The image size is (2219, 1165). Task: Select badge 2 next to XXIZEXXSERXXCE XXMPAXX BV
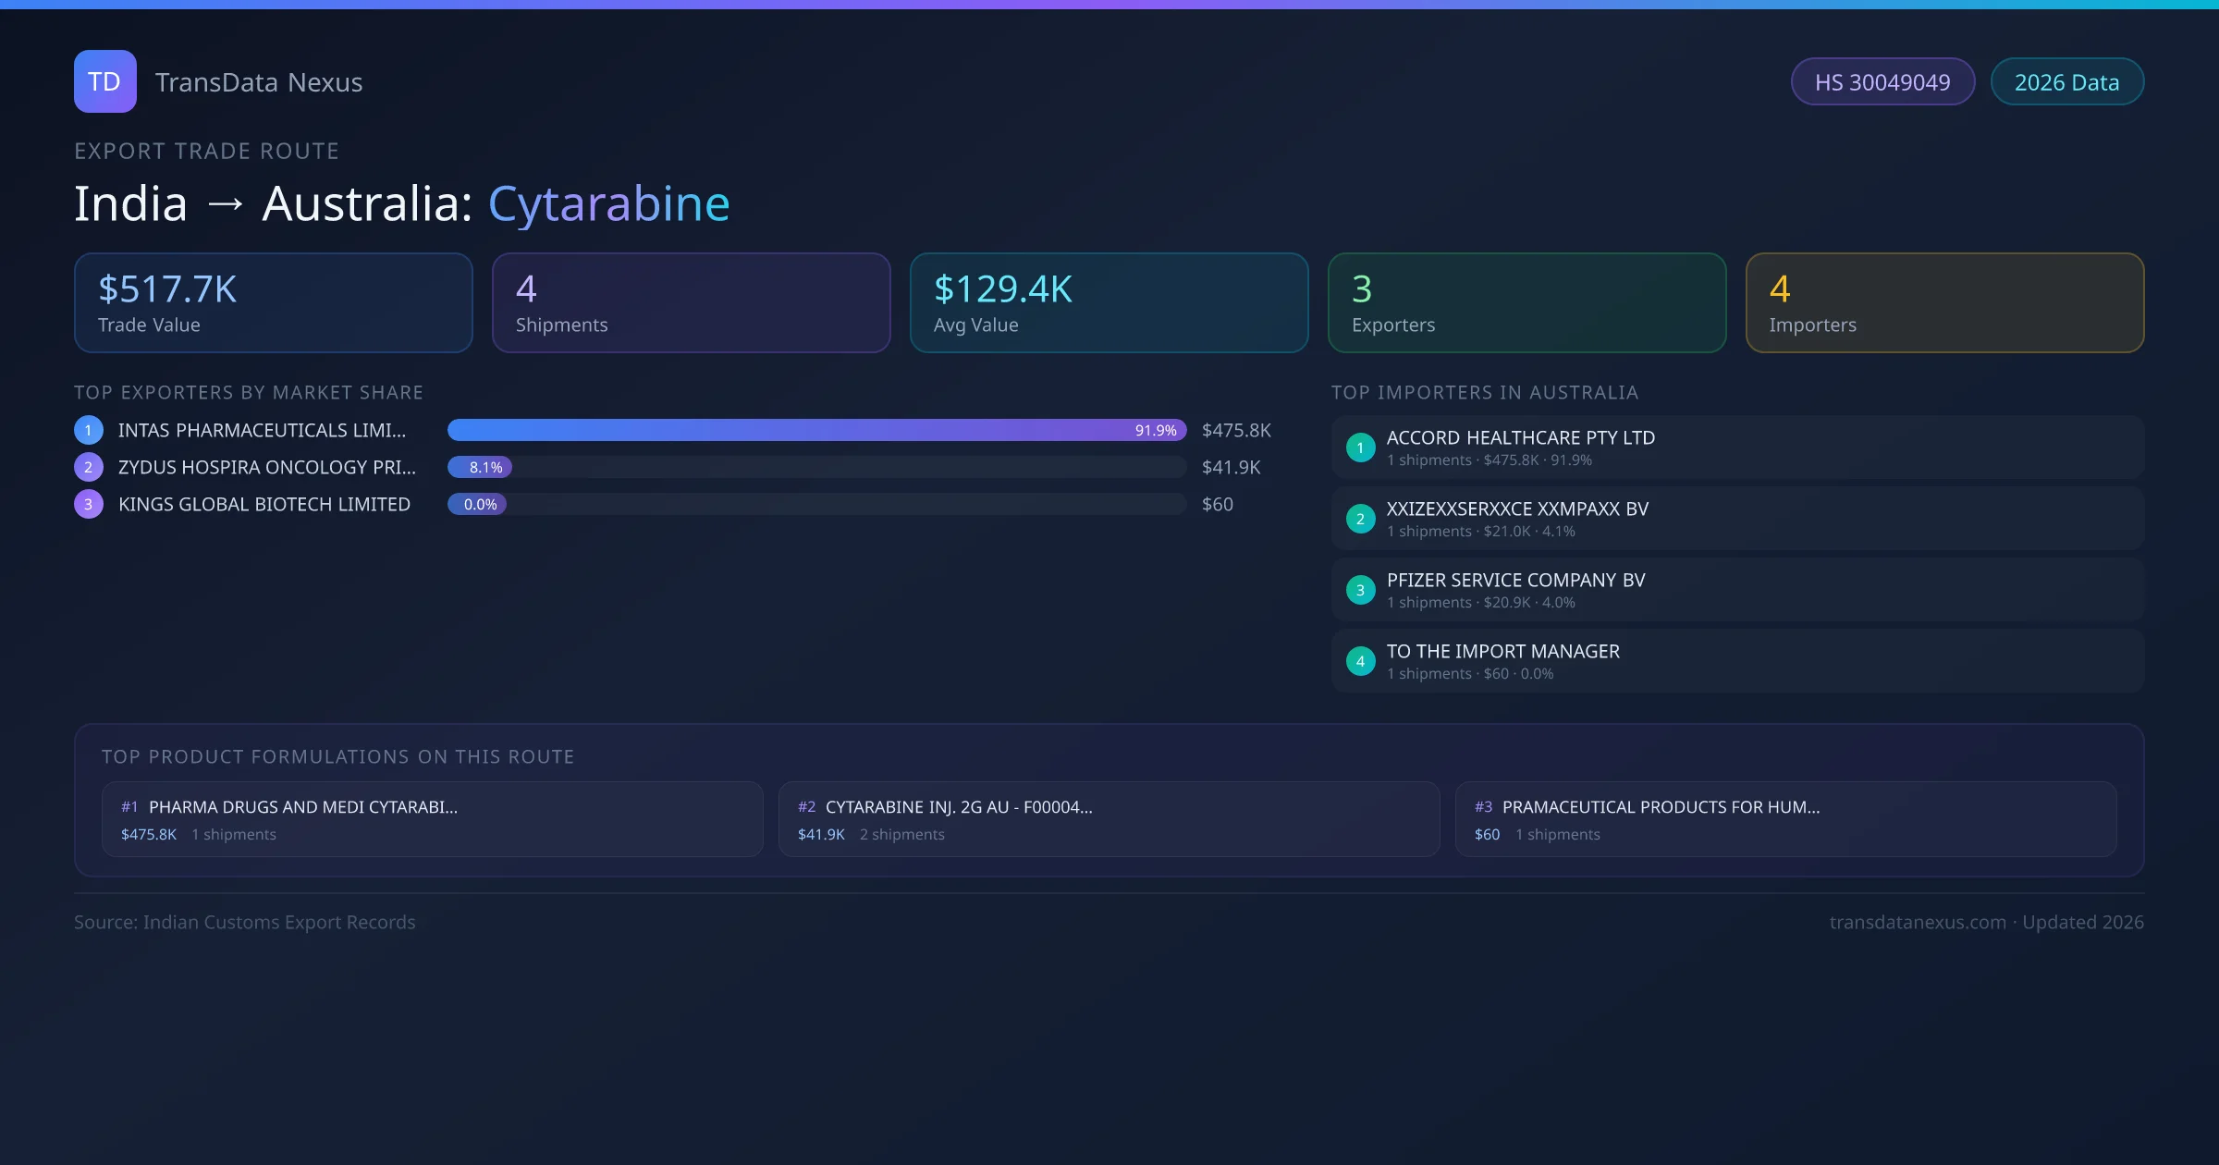[x=1360, y=519]
